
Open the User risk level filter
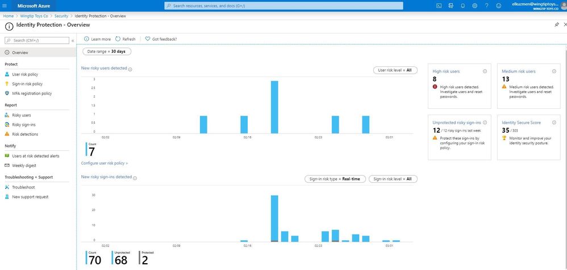[395, 70]
